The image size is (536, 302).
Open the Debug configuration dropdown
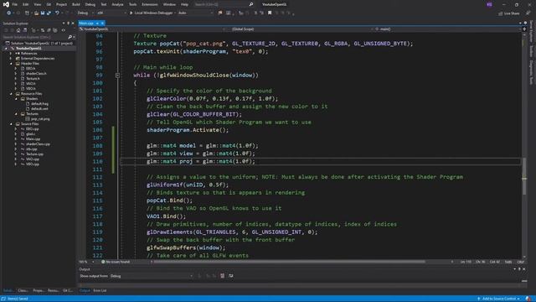click(x=85, y=13)
